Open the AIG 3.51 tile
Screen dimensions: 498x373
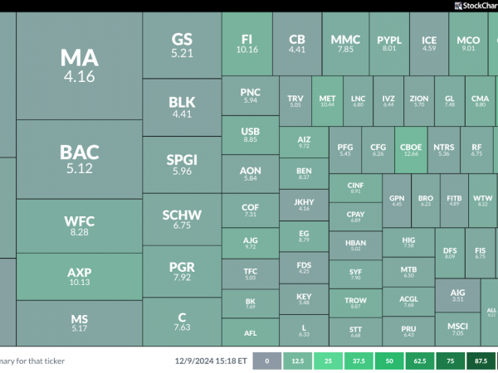click(457, 295)
